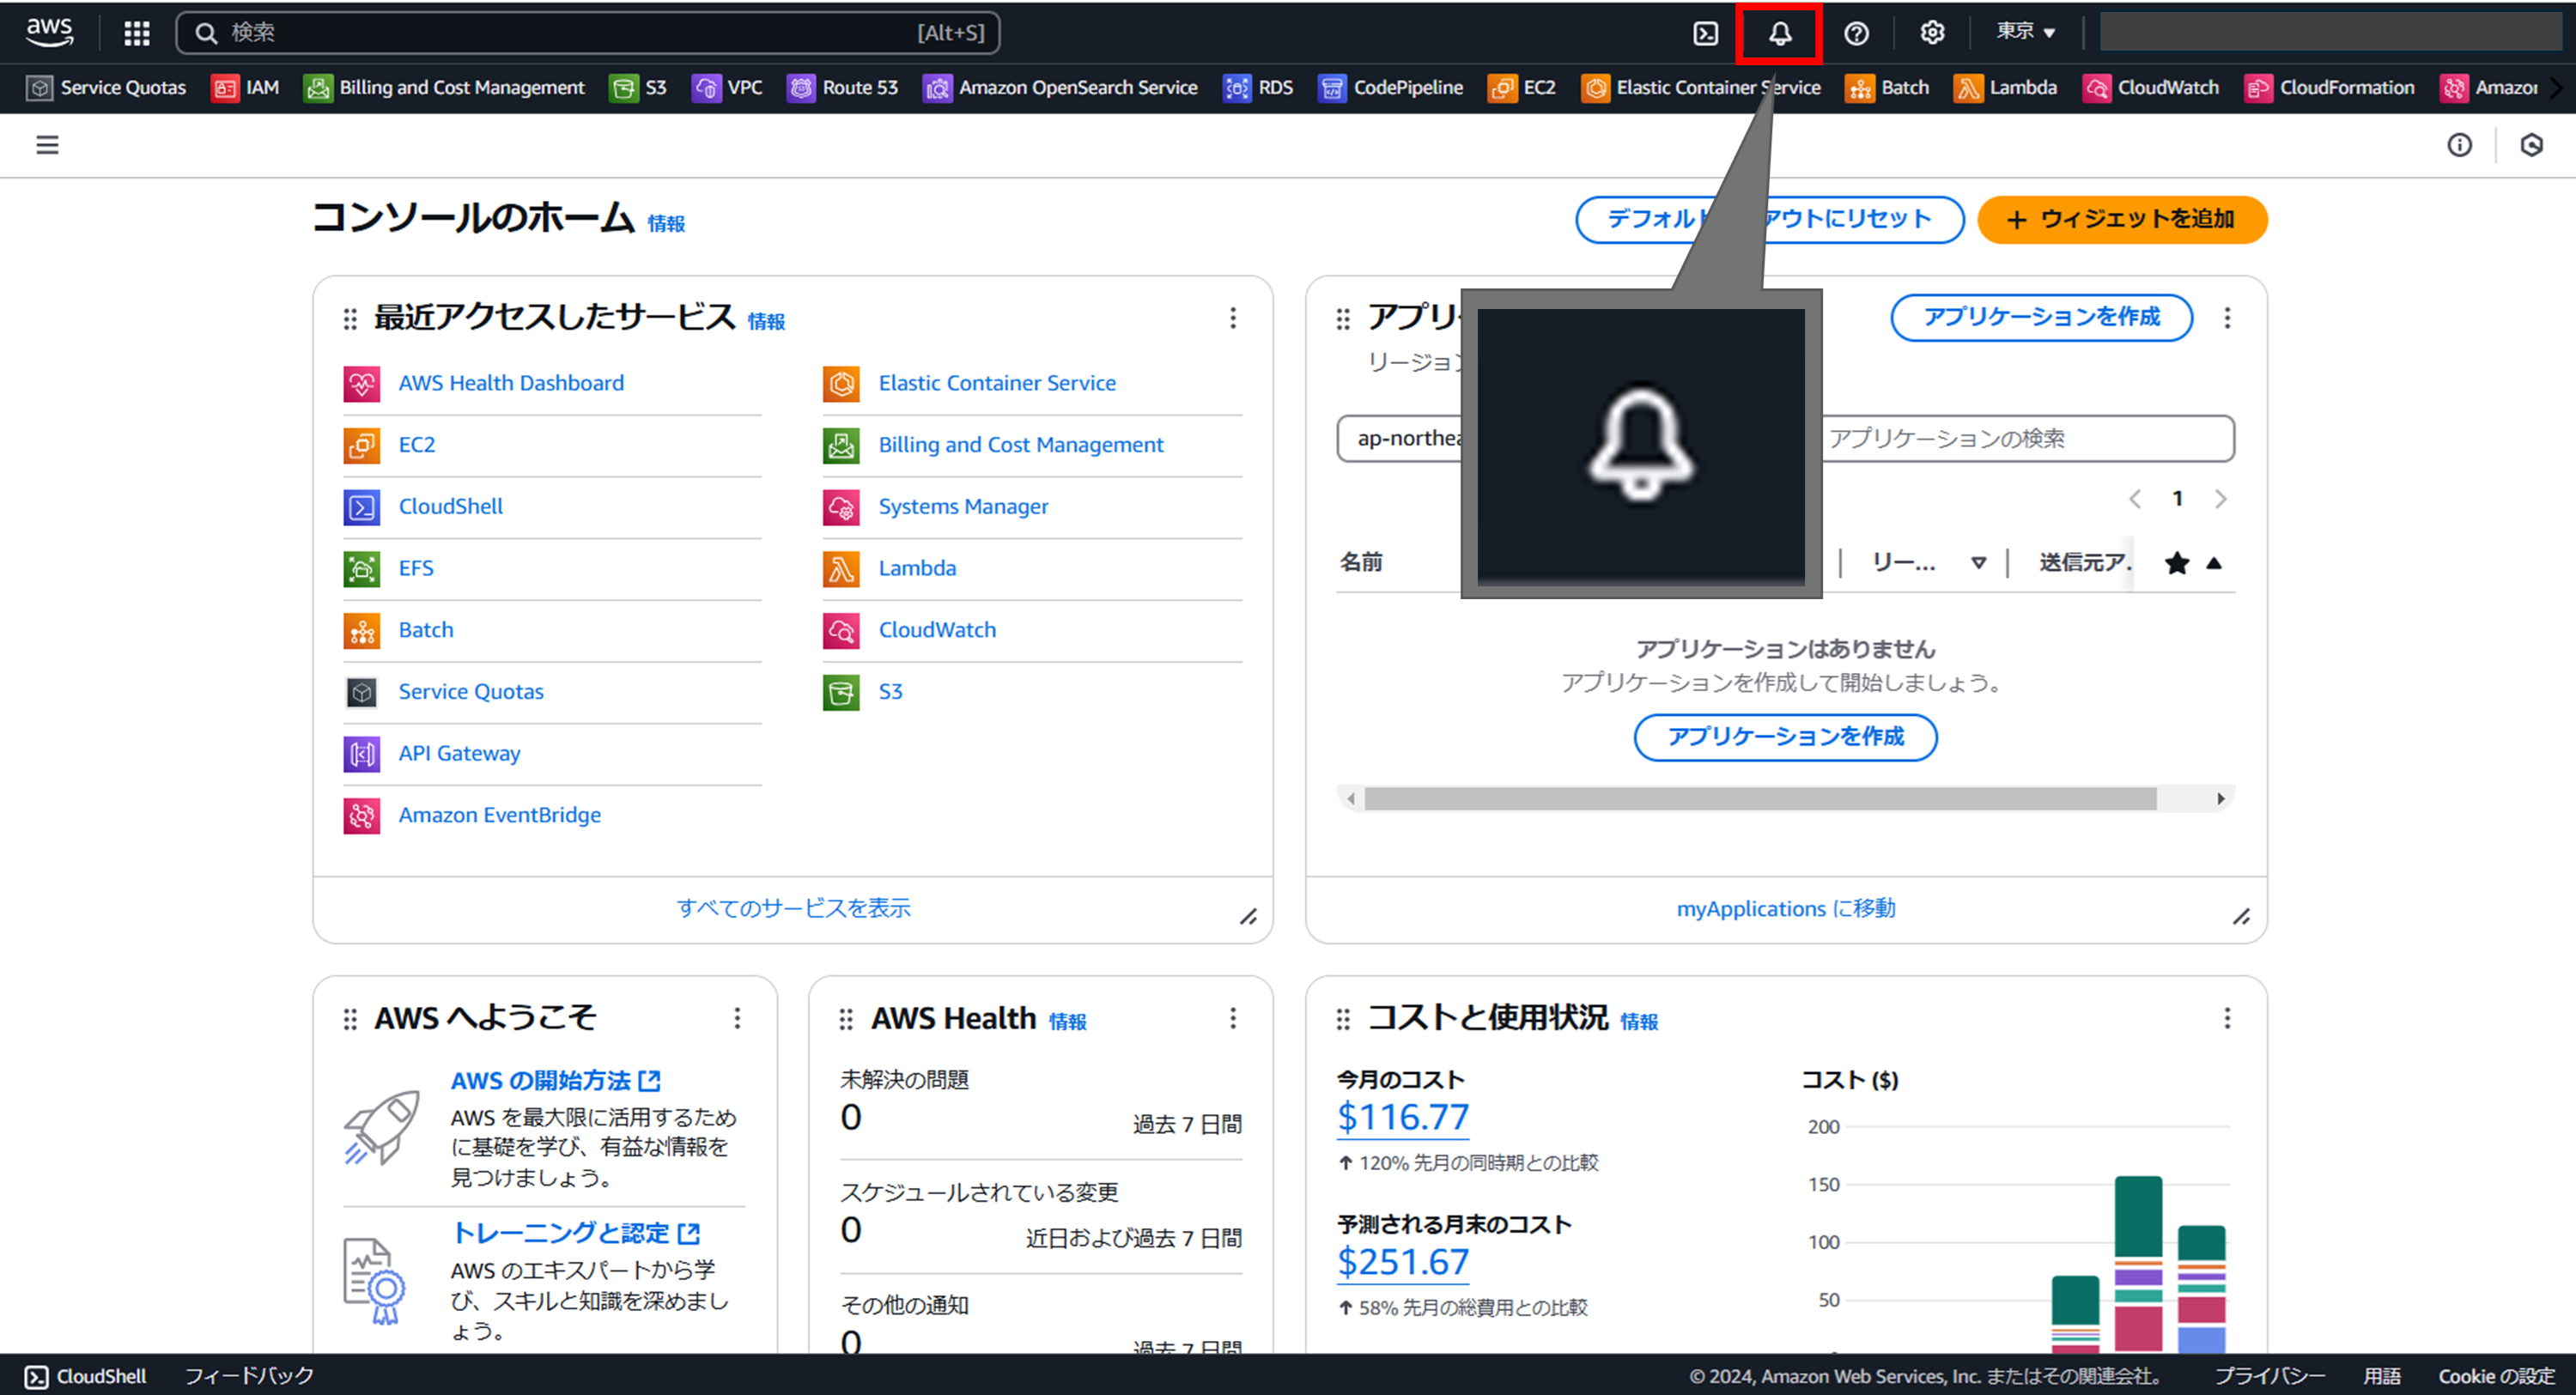
Task: Sort by favorite star column arrow
Action: click(x=2214, y=563)
